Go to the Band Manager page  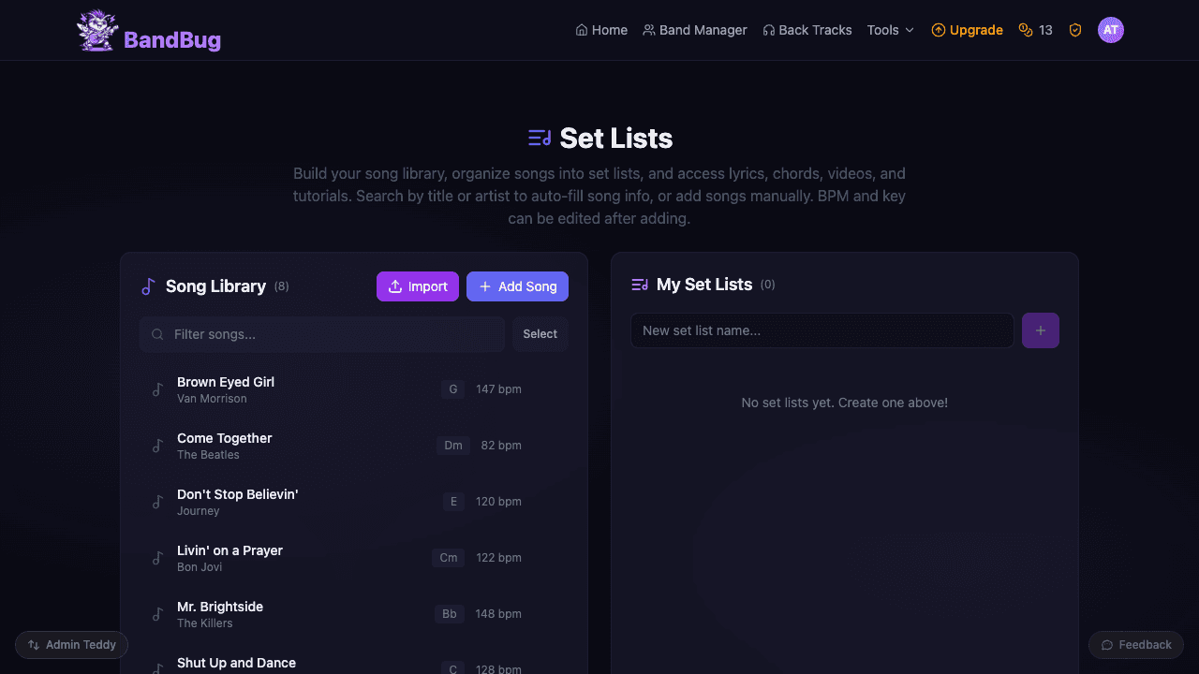(x=695, y=29)
